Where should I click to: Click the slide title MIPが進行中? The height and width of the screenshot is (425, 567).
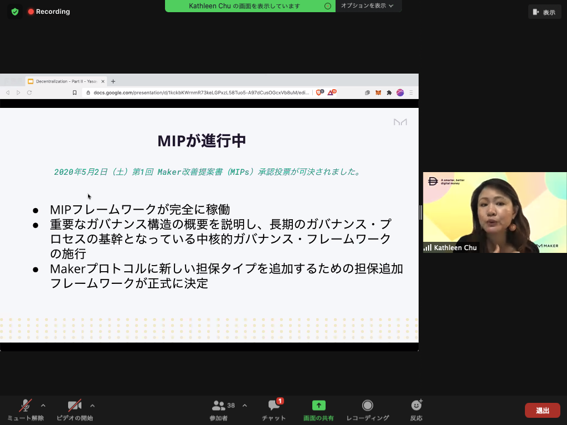(202, 141)
